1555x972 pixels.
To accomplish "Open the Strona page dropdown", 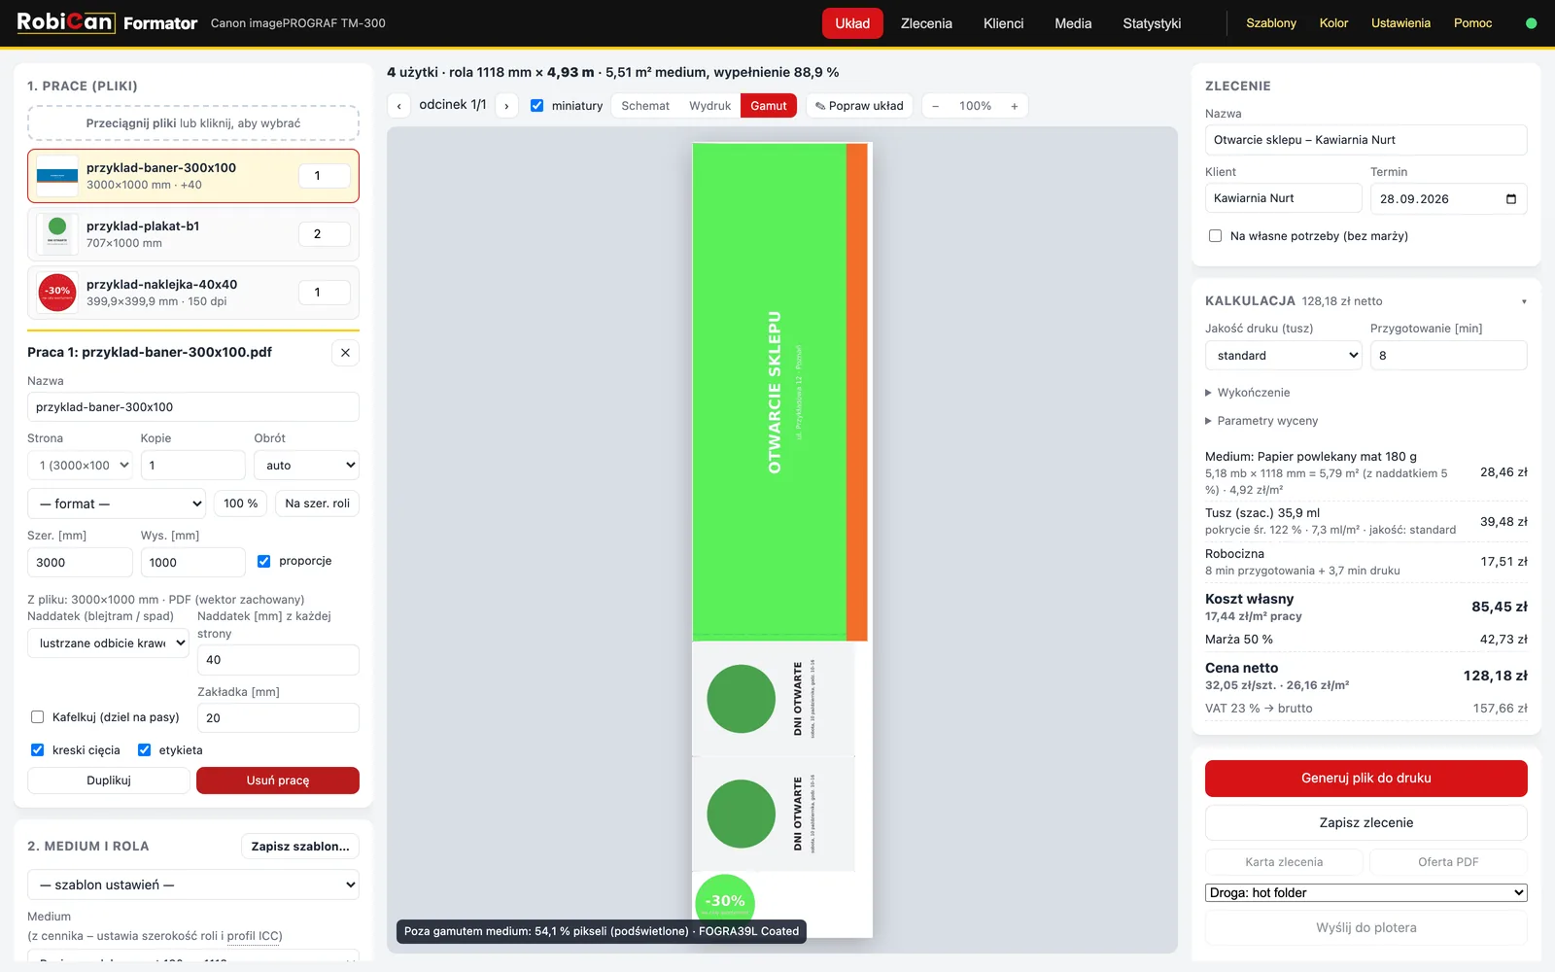I will (x=80, y=466).
